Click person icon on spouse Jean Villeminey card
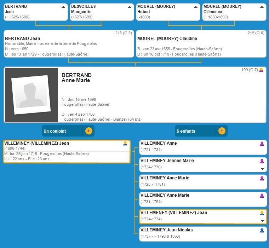Screen dimensions: 269x248 [125, 144]
